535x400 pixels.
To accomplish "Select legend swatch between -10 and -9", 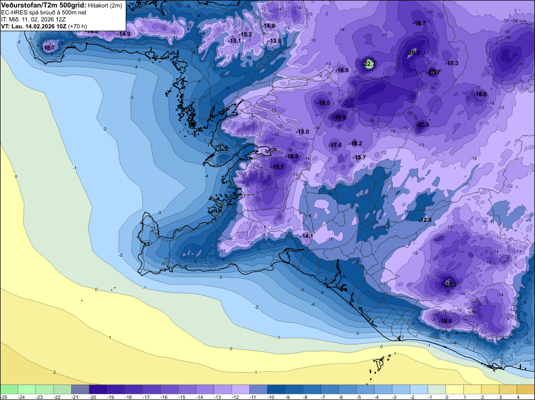I will click(x=277, y=389).
